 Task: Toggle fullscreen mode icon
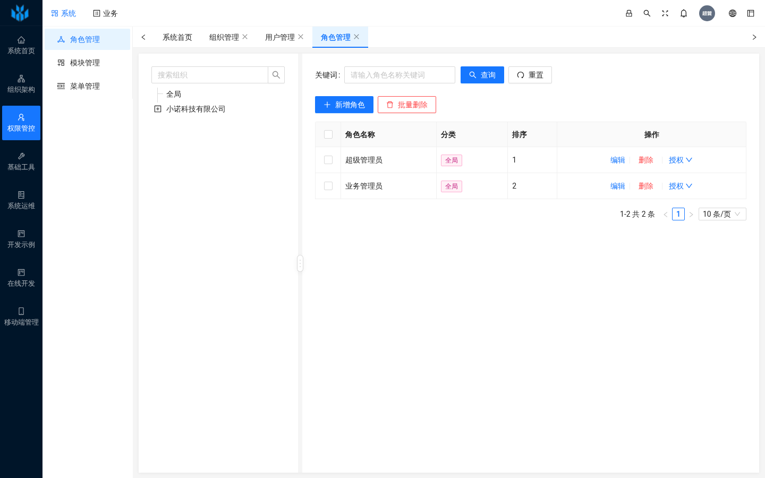665,13
